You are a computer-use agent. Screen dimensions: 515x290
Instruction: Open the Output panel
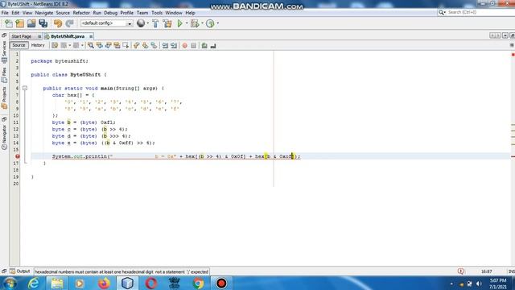coord(20,271)
